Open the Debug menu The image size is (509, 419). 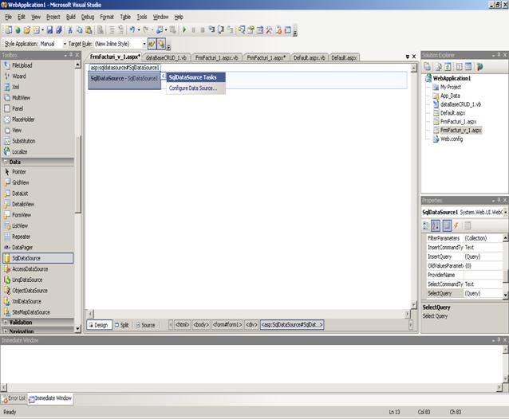(x=87, y=17)
